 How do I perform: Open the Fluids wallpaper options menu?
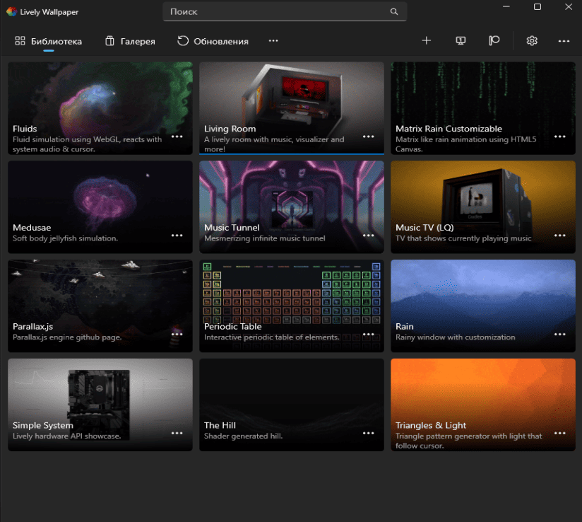[x=177, y=137]
